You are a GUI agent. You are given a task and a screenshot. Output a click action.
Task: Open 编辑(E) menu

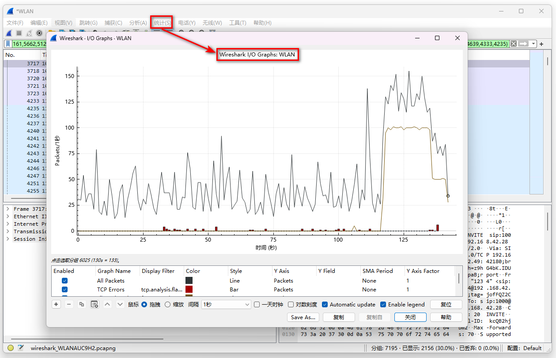[39, 23]
